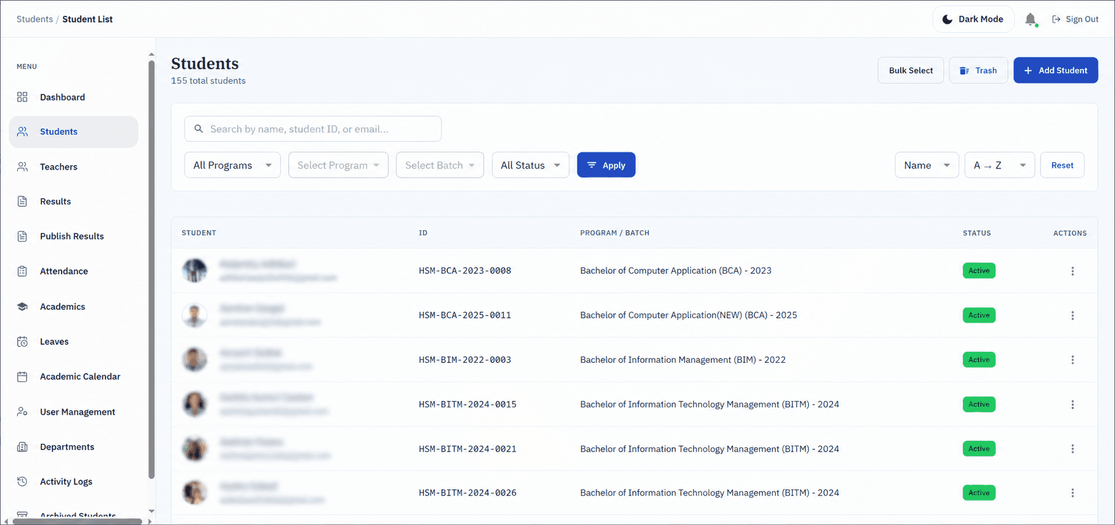Viewport: 1115px width, 525px height.
Task: Open actions menu for HSM-BITM-2024-0021
Action: tap(1072, 449)
